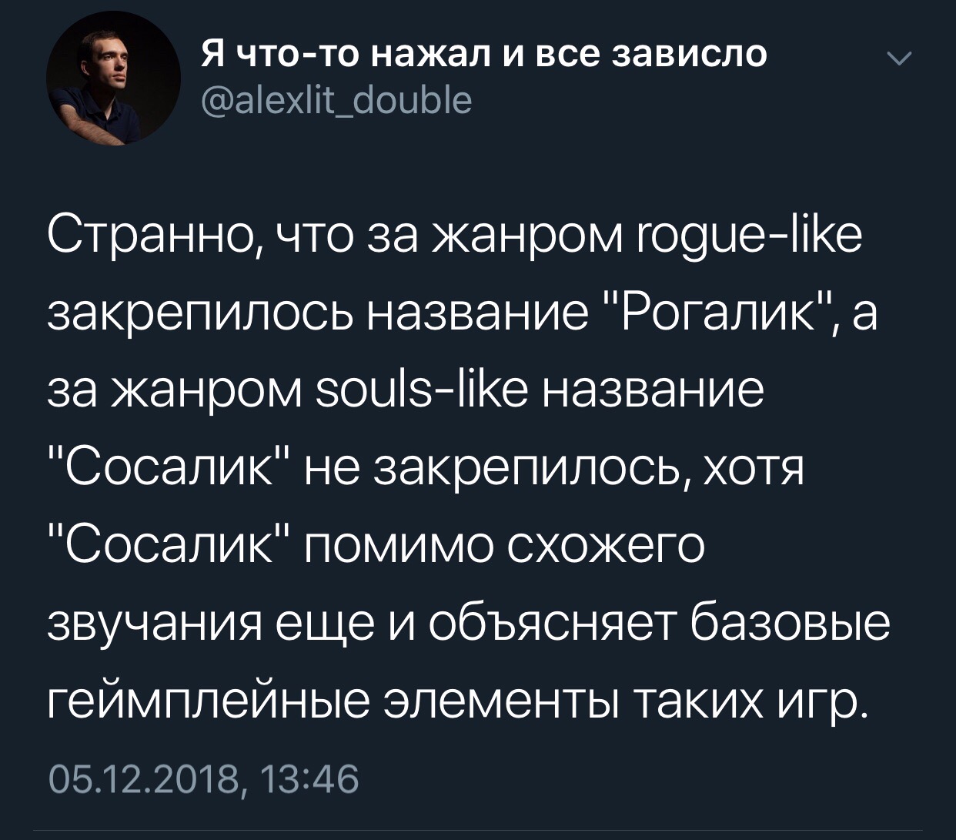Open display name "Я что-то нажал и все зависло"
Viewport: 956px width, 840px height.
tap(484, 54)
